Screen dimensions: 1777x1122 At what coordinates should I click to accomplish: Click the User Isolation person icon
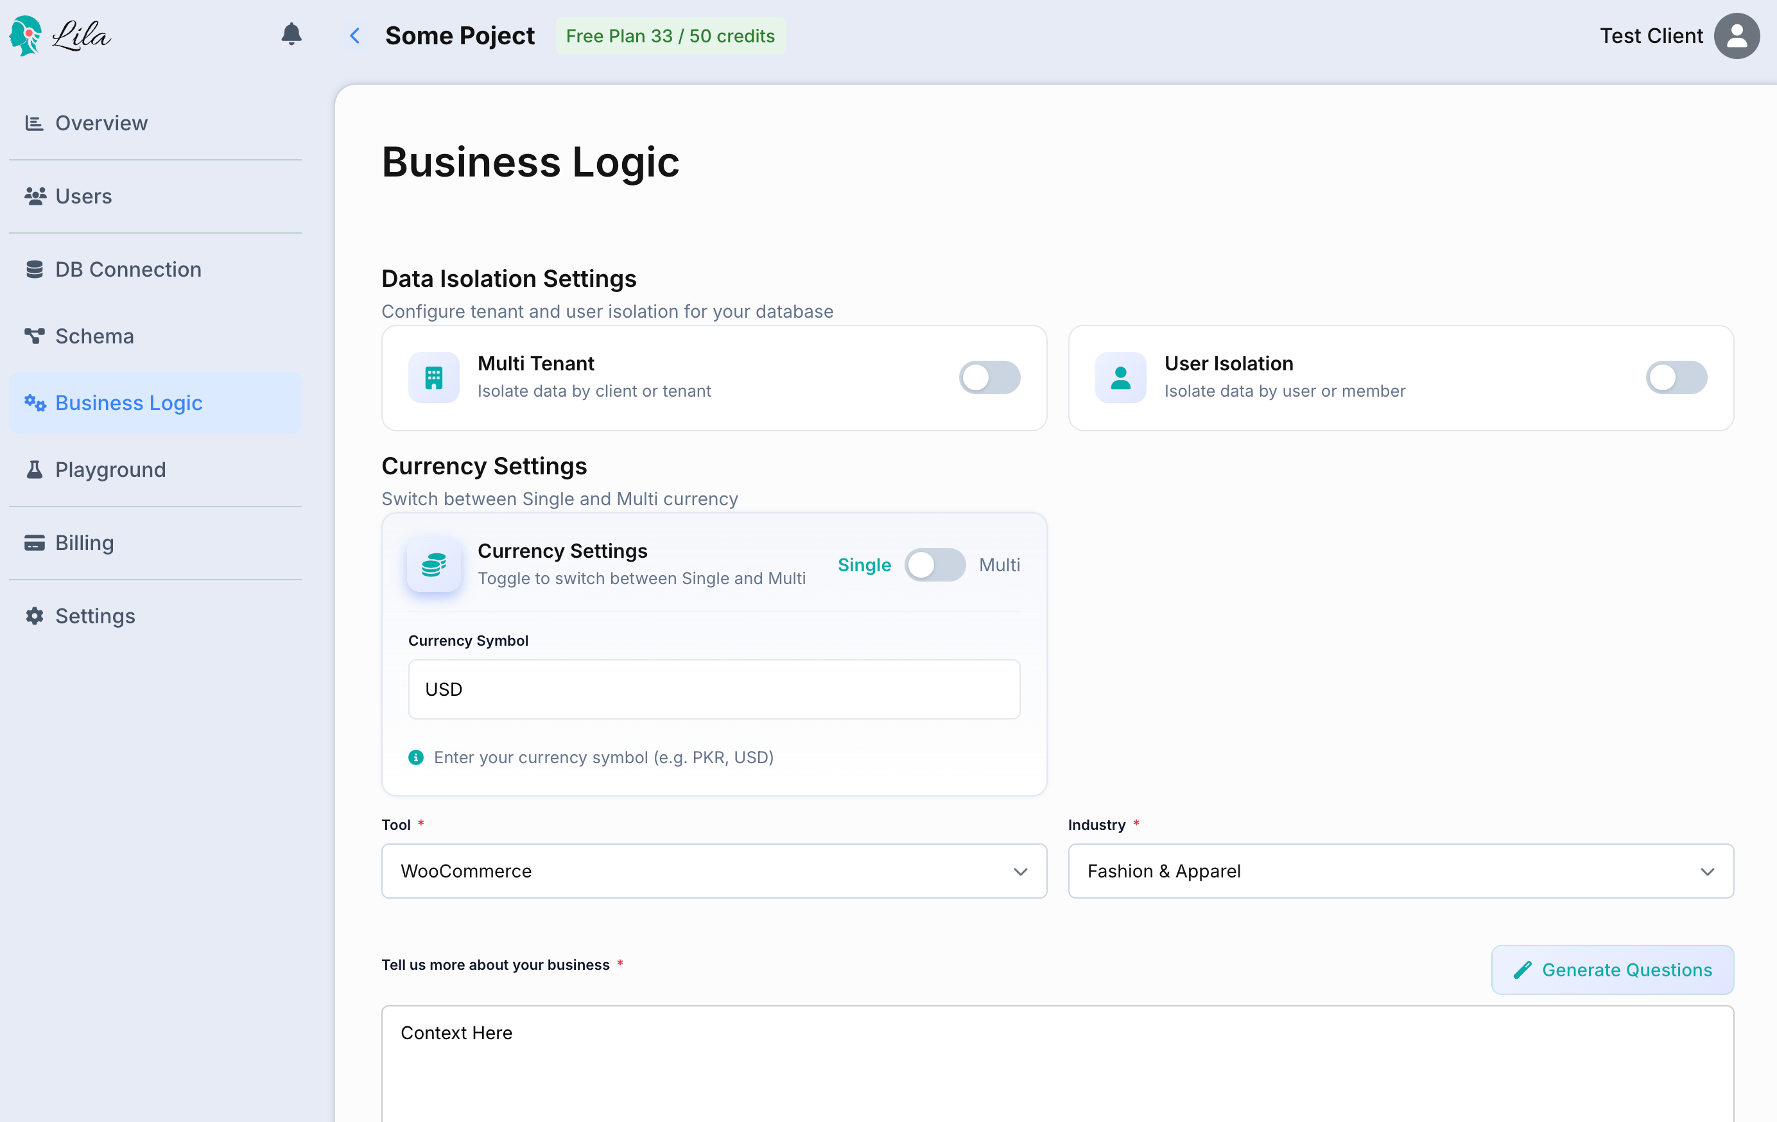coord(1120,377)
